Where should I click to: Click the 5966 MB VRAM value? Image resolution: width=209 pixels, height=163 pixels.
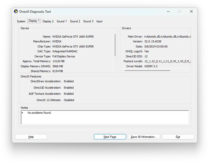tap(58, 66)
